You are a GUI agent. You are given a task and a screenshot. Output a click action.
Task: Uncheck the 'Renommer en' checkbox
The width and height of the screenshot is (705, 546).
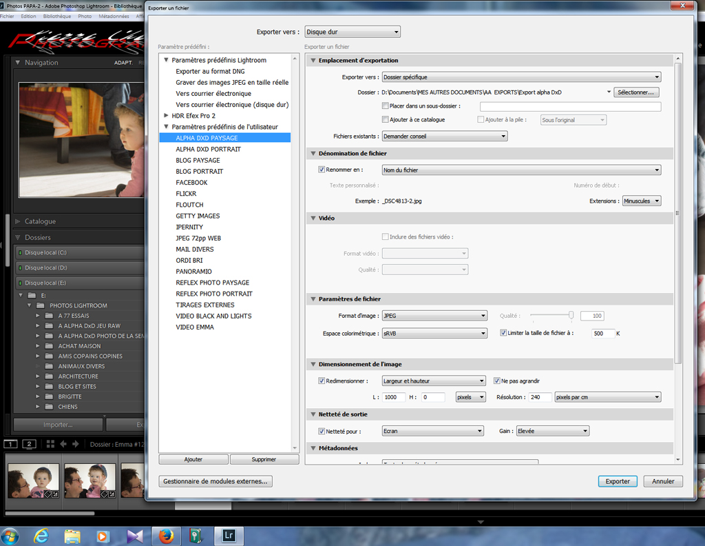tap(322, 170)
